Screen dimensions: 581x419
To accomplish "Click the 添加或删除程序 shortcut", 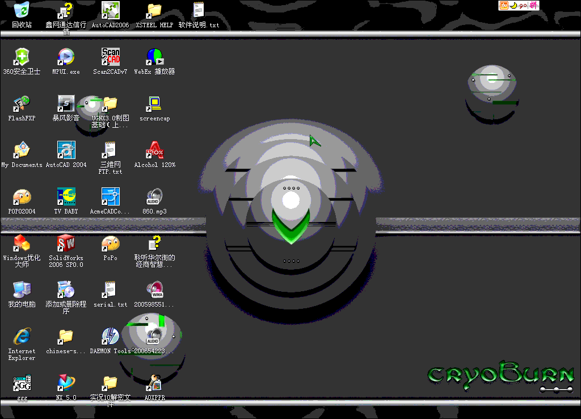I will tap(66, 290).
